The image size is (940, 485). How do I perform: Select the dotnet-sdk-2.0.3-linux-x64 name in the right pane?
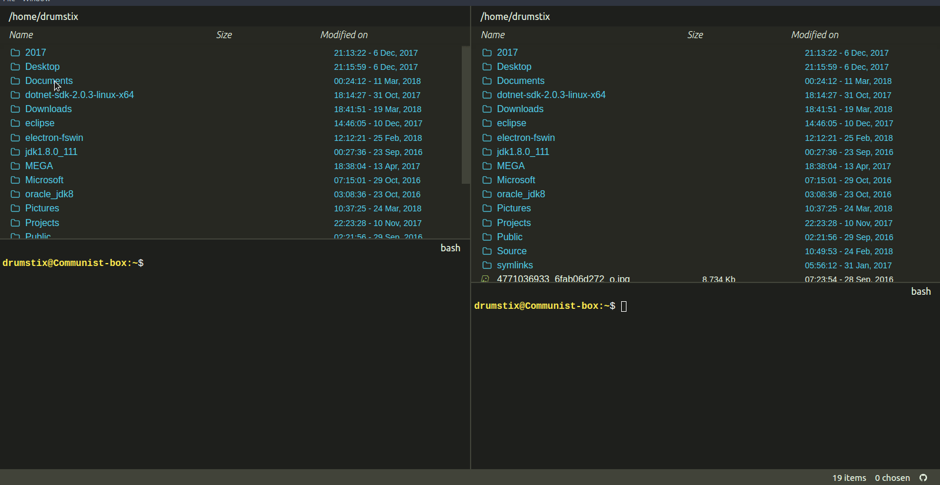click(x=551, y=95)
